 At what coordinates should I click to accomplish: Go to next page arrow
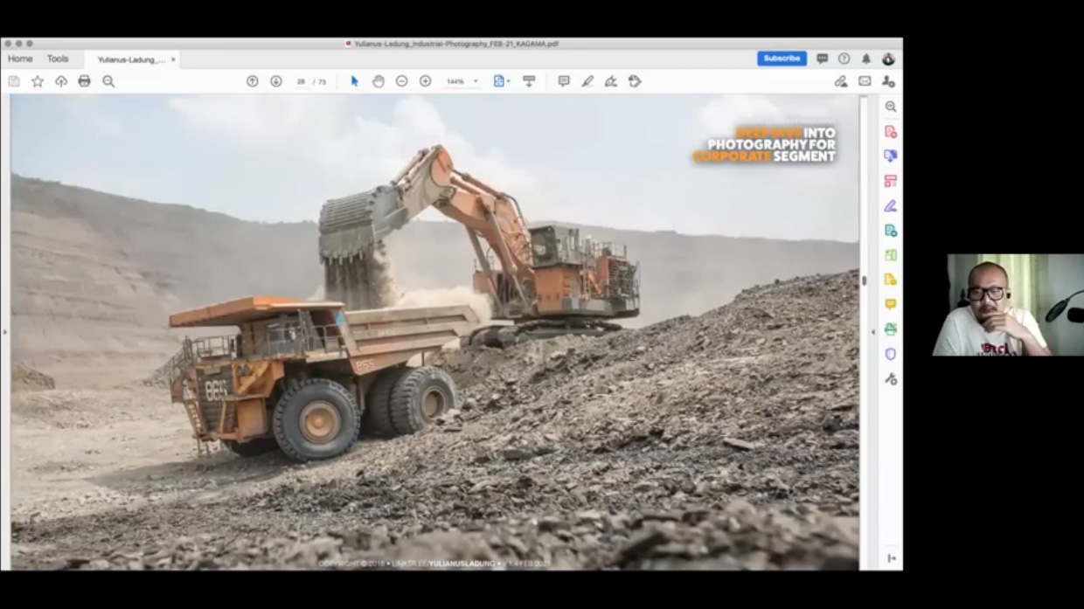pyautogui.click(x=275, y=81)
